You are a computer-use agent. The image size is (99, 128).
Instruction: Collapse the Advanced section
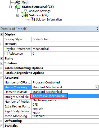coord(2,78)
